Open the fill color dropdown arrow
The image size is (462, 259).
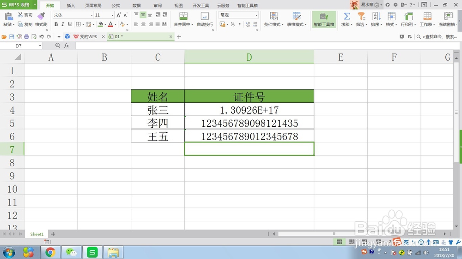coord(105,25)
